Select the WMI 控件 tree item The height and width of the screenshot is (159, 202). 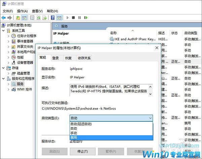click(25, 89)
